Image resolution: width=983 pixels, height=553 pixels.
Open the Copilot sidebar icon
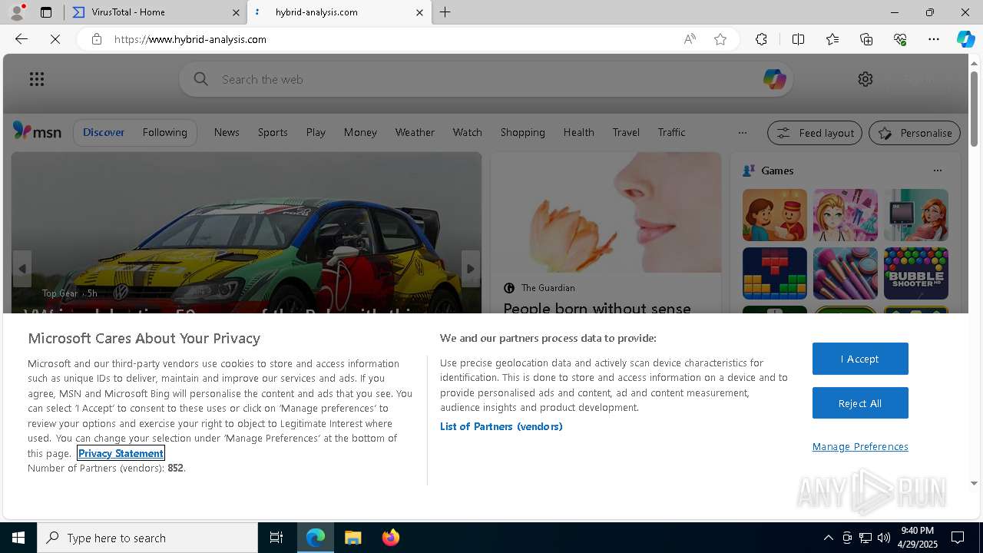(965, 39)
